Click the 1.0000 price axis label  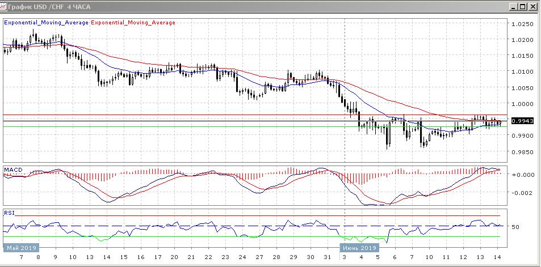coord(522,104)
